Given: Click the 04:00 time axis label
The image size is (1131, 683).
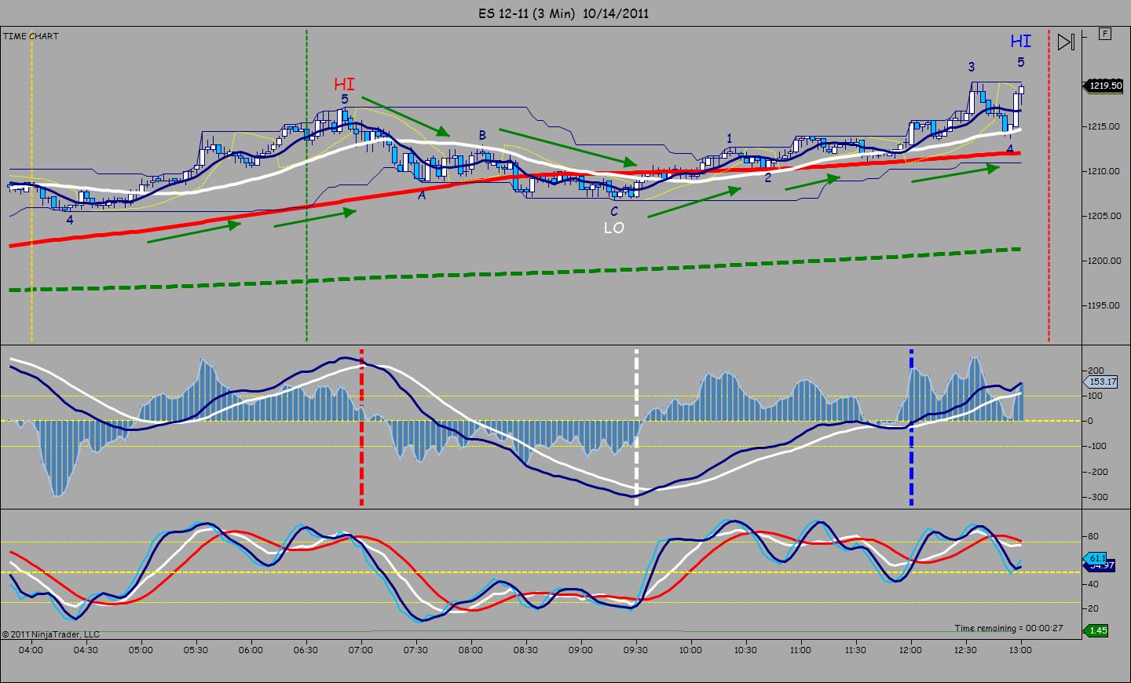Looking at the screenshot, I should 31,650.
